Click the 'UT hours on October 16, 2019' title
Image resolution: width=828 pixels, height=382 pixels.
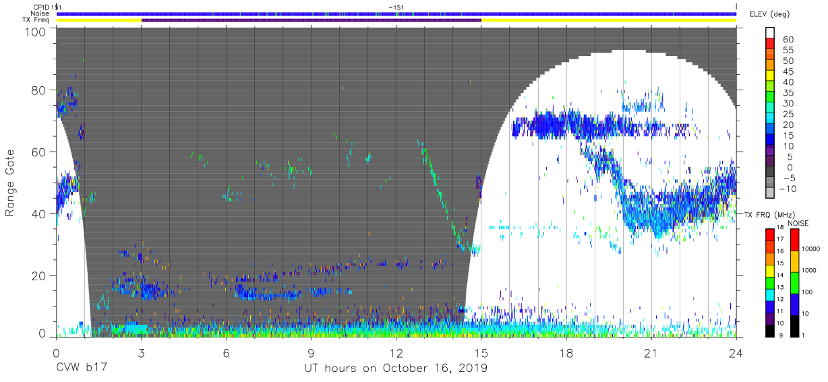coord(396,369)
